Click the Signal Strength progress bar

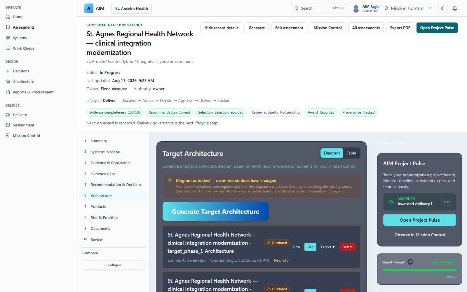420,270
